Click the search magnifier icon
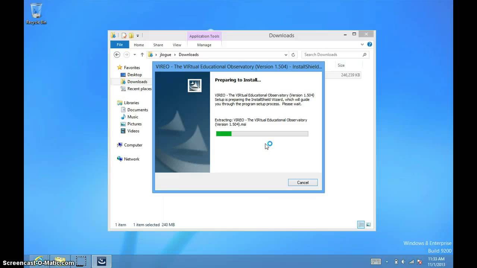 pyautogui.click(x=364, y=55)
